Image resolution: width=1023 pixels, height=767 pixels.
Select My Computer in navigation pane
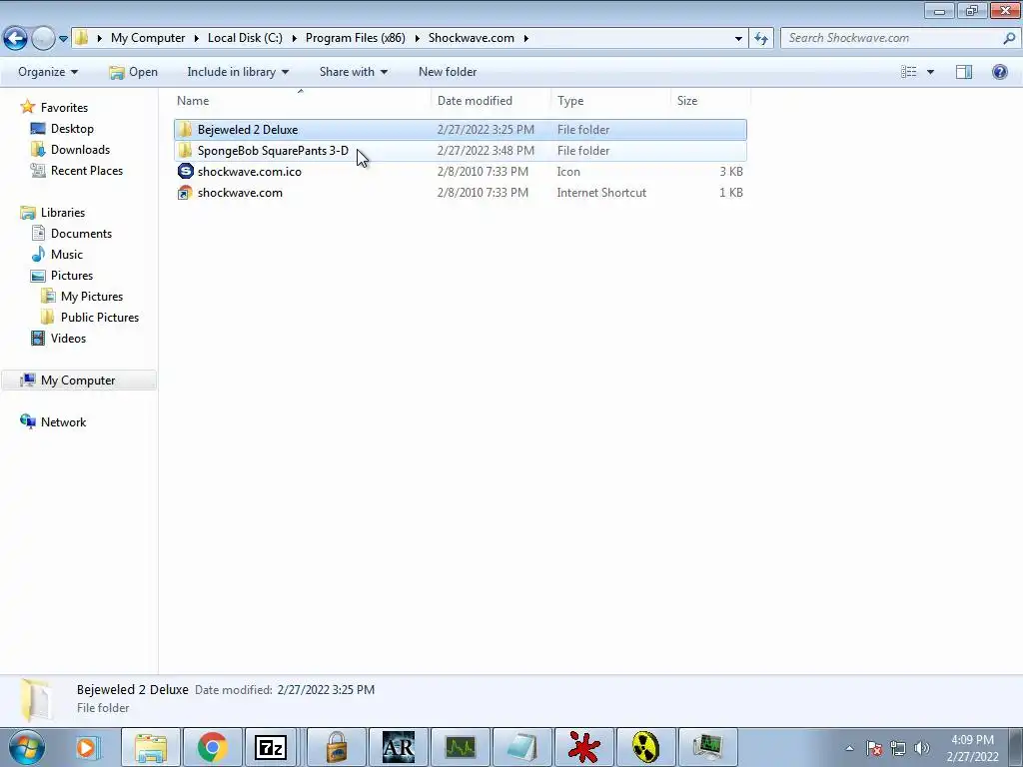click(78, 381)
